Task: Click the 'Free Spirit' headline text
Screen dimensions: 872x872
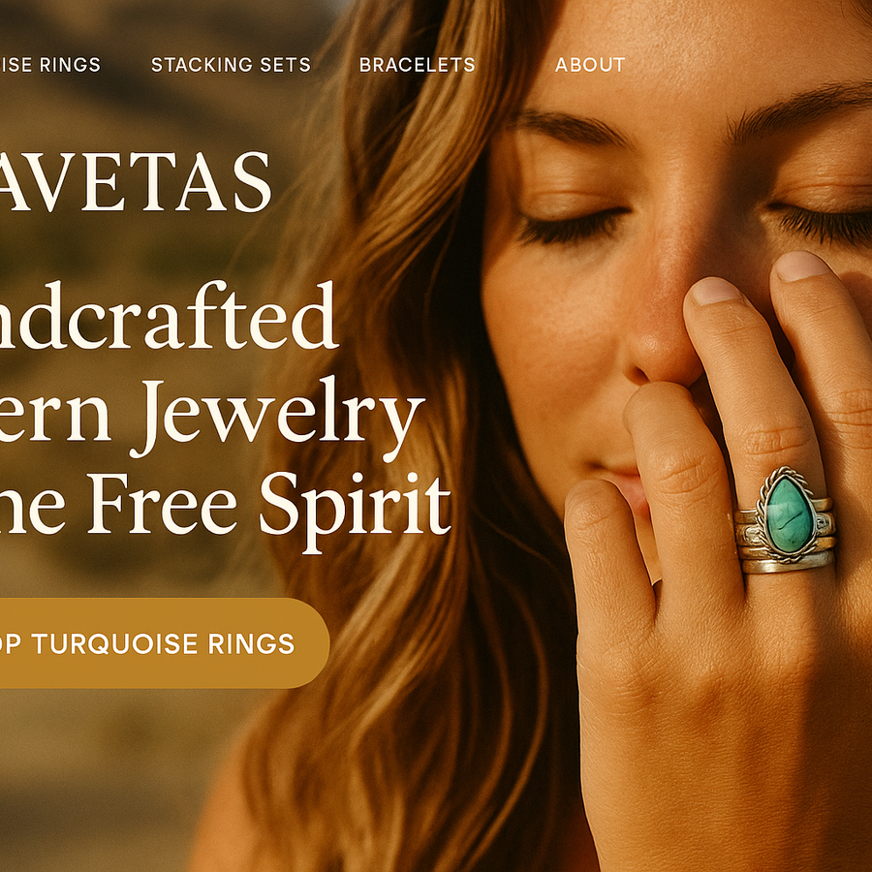Action: click(x=269, y=509)
